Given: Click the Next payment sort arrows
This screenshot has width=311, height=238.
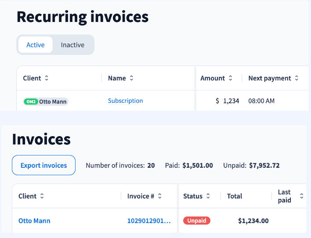Looking at the screenshot, I should coord(297,78).
